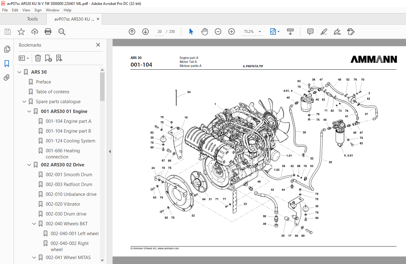Go to 002-003 Padfoot Drum bookmark
This screenshot has height=264, width=406.
pos(69,184)
